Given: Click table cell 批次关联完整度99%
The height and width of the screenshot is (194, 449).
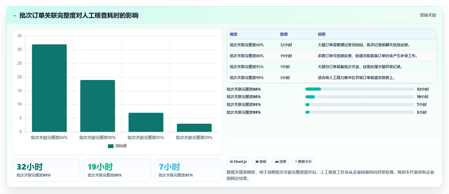Looking at the screenshot, I should tap(247, 78).
